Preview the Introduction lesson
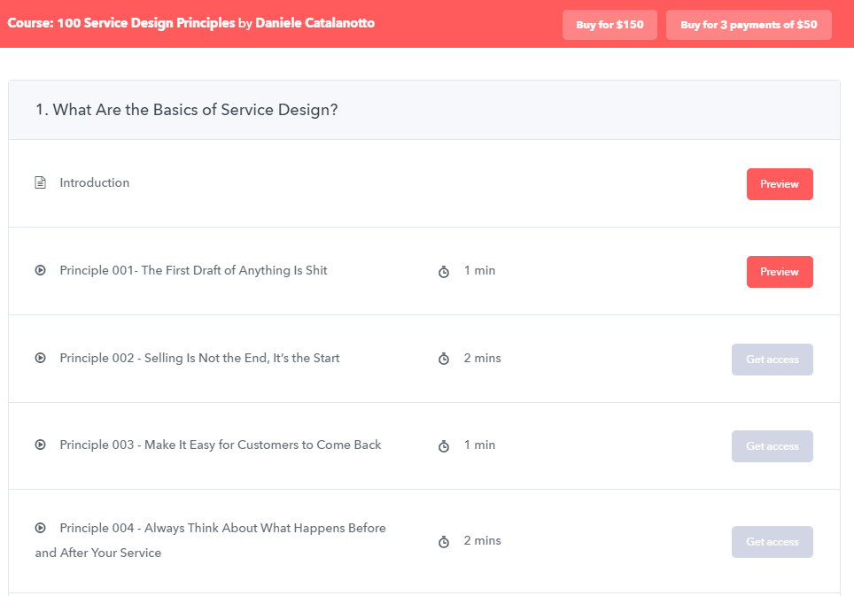Image resolution: width=854 pixels, height=596 pixels. 780,184
